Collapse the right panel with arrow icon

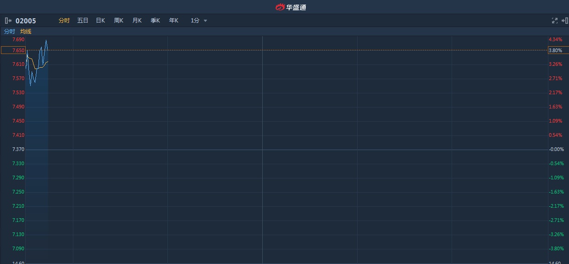point(564,21)
